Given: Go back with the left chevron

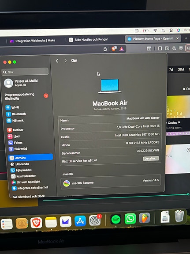Looking at the screenshot, I should pos(57,61).
